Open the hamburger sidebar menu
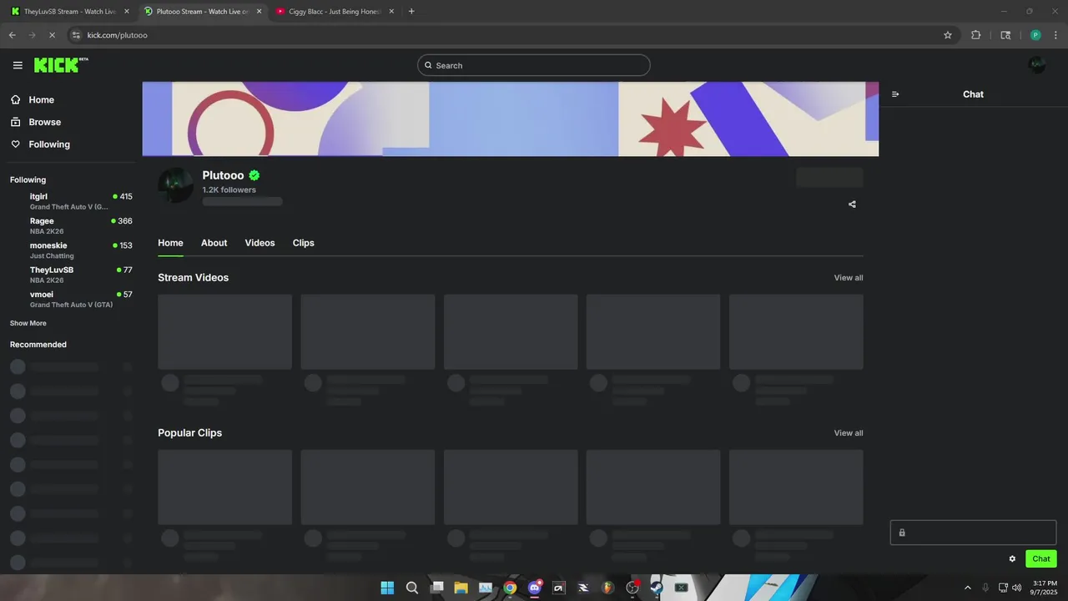1068x601 pixels. pos(18,65)
